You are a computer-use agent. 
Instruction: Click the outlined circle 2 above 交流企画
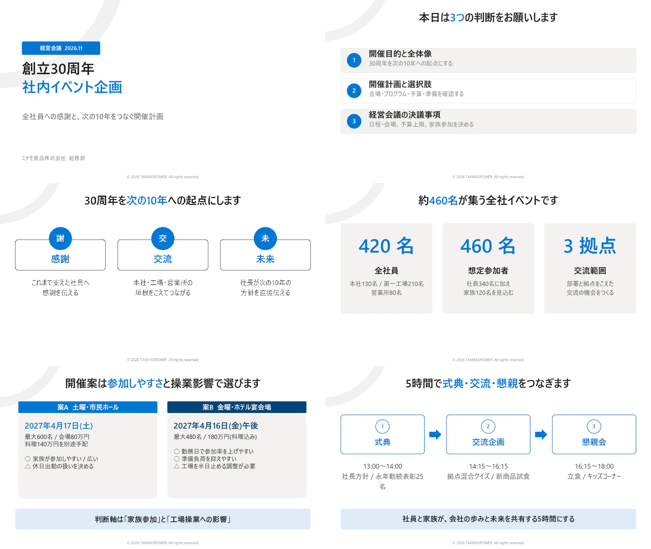pos(488,426)
